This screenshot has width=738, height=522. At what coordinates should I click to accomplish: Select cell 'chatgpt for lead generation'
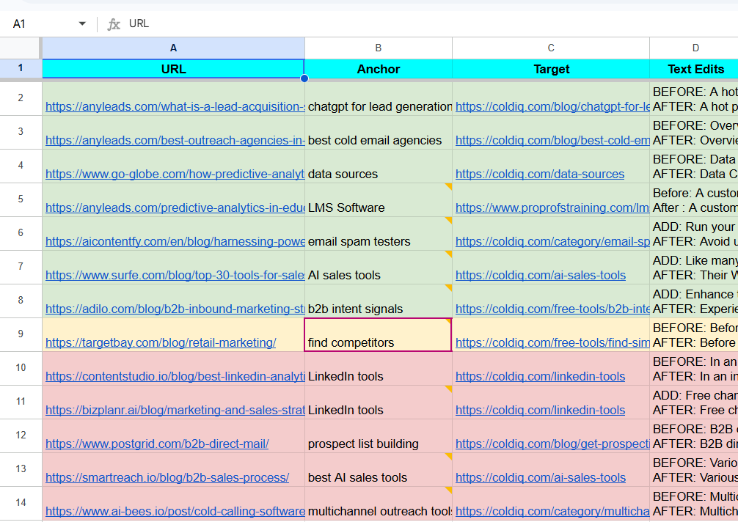click(x=379, y=98)
